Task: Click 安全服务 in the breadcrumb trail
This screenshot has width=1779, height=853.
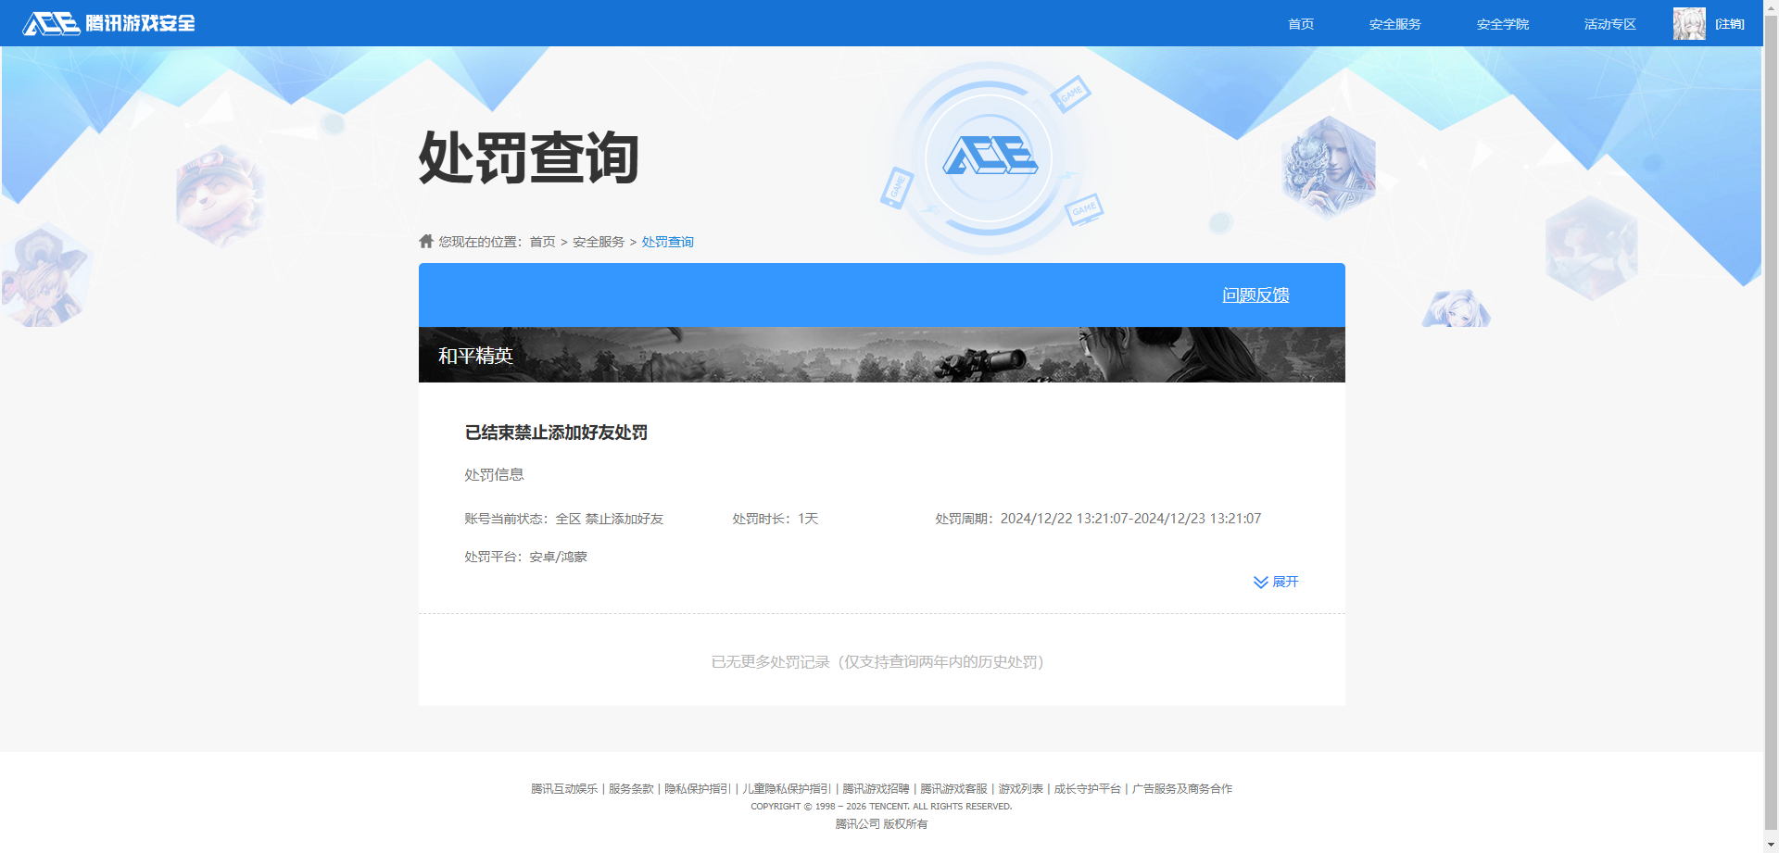Action: 597,241
